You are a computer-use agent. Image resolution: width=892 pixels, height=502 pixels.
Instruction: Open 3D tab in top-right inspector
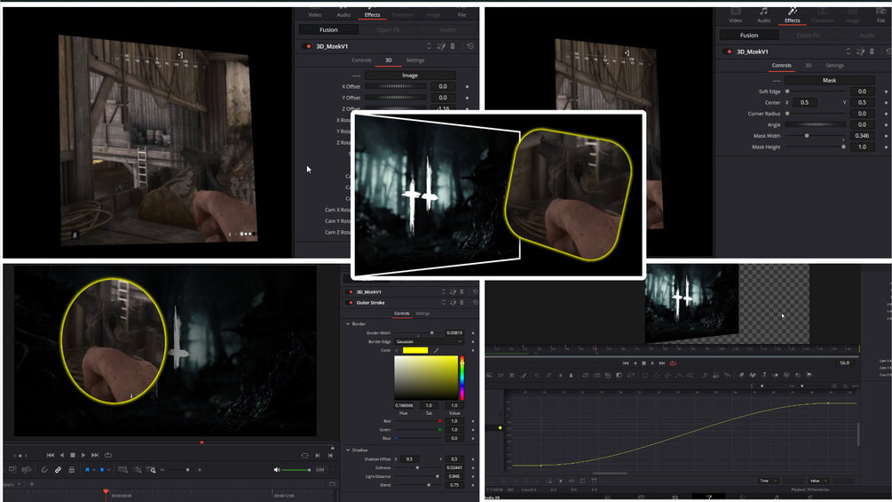click(x=809, y=65)
